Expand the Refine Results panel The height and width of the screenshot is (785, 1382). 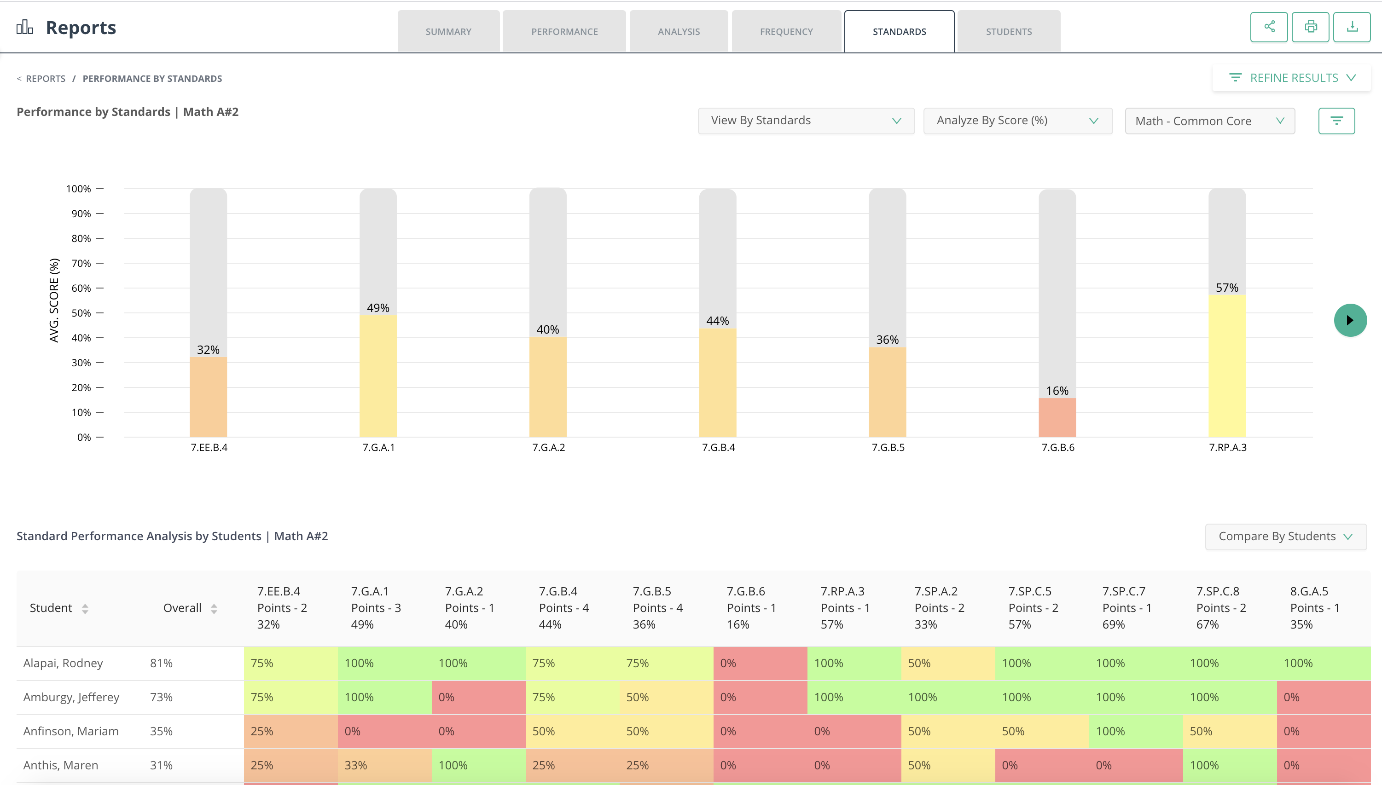pyautogui.click(x=1291, y=78)
